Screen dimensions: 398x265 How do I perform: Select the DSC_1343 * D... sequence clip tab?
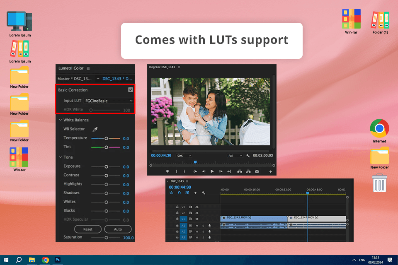[x=117, y=79]
